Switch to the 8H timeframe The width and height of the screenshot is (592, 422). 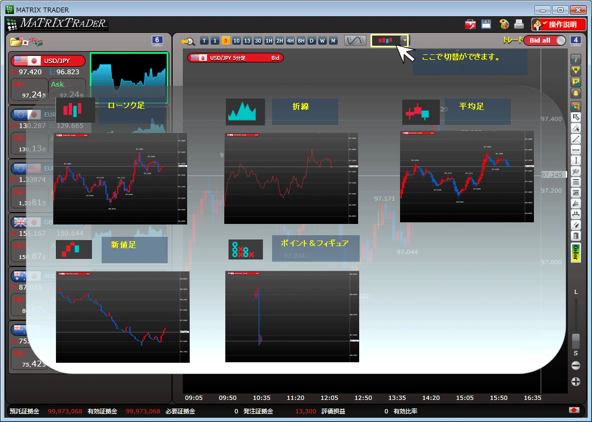[x=301, y=41]
